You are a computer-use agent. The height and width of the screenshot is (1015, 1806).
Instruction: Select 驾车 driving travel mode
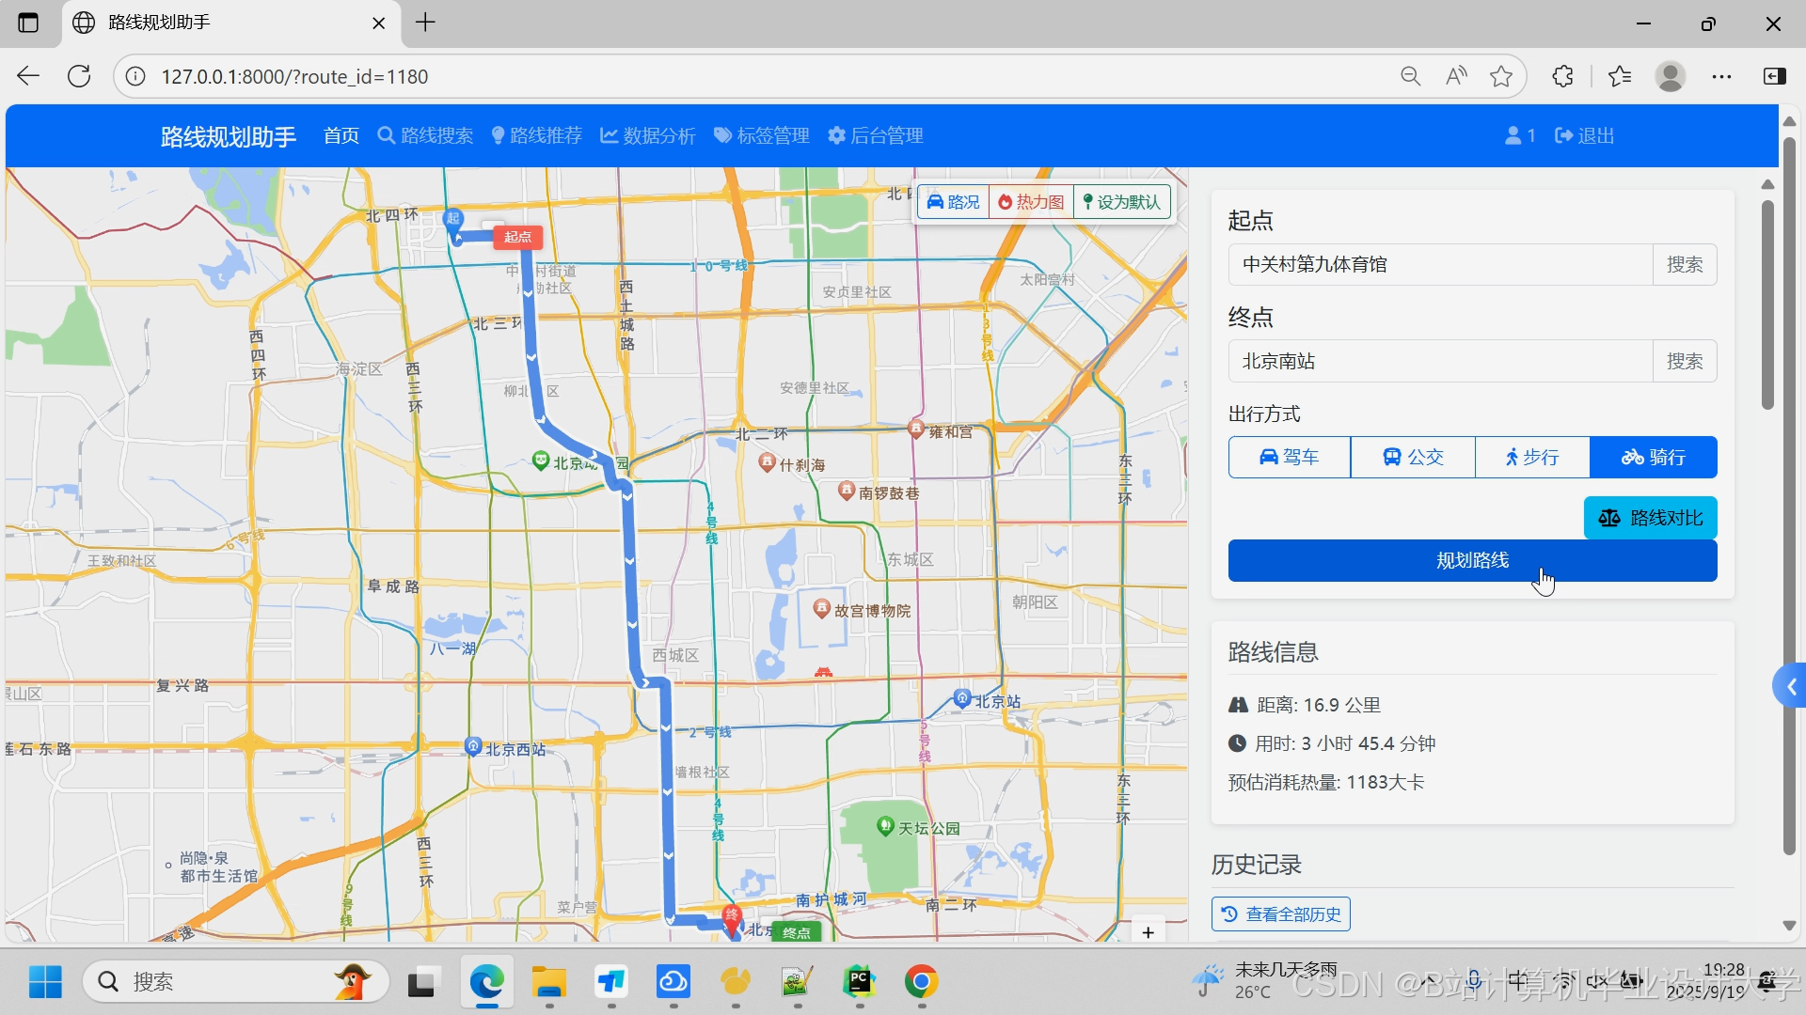tap(1289, 458)
